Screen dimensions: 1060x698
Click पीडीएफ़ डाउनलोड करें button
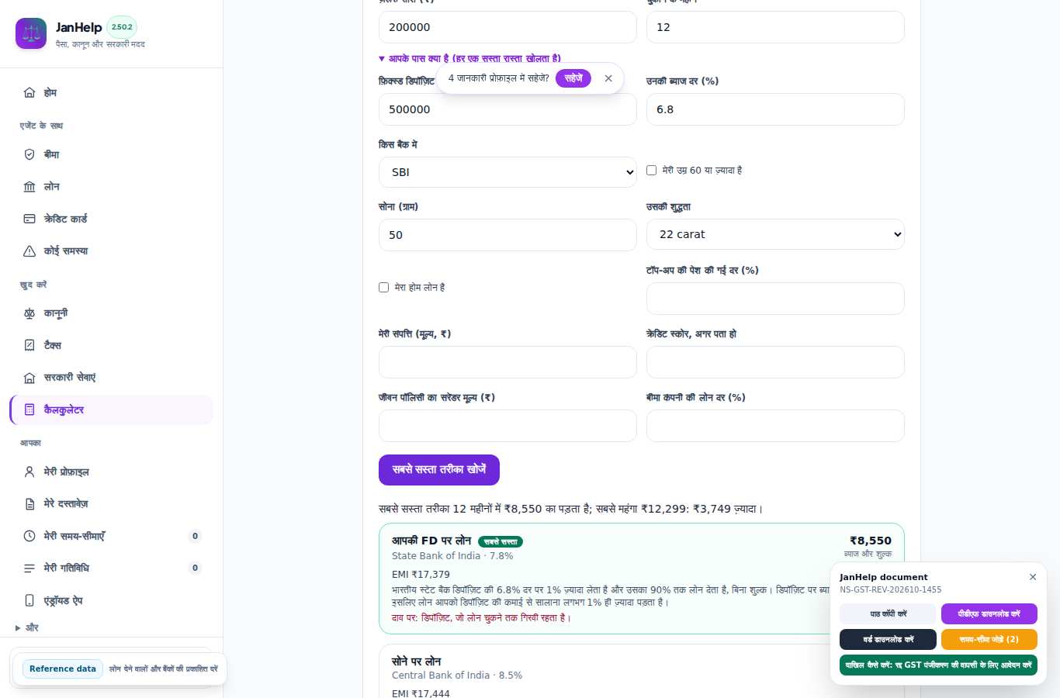[x=989, y=614]
